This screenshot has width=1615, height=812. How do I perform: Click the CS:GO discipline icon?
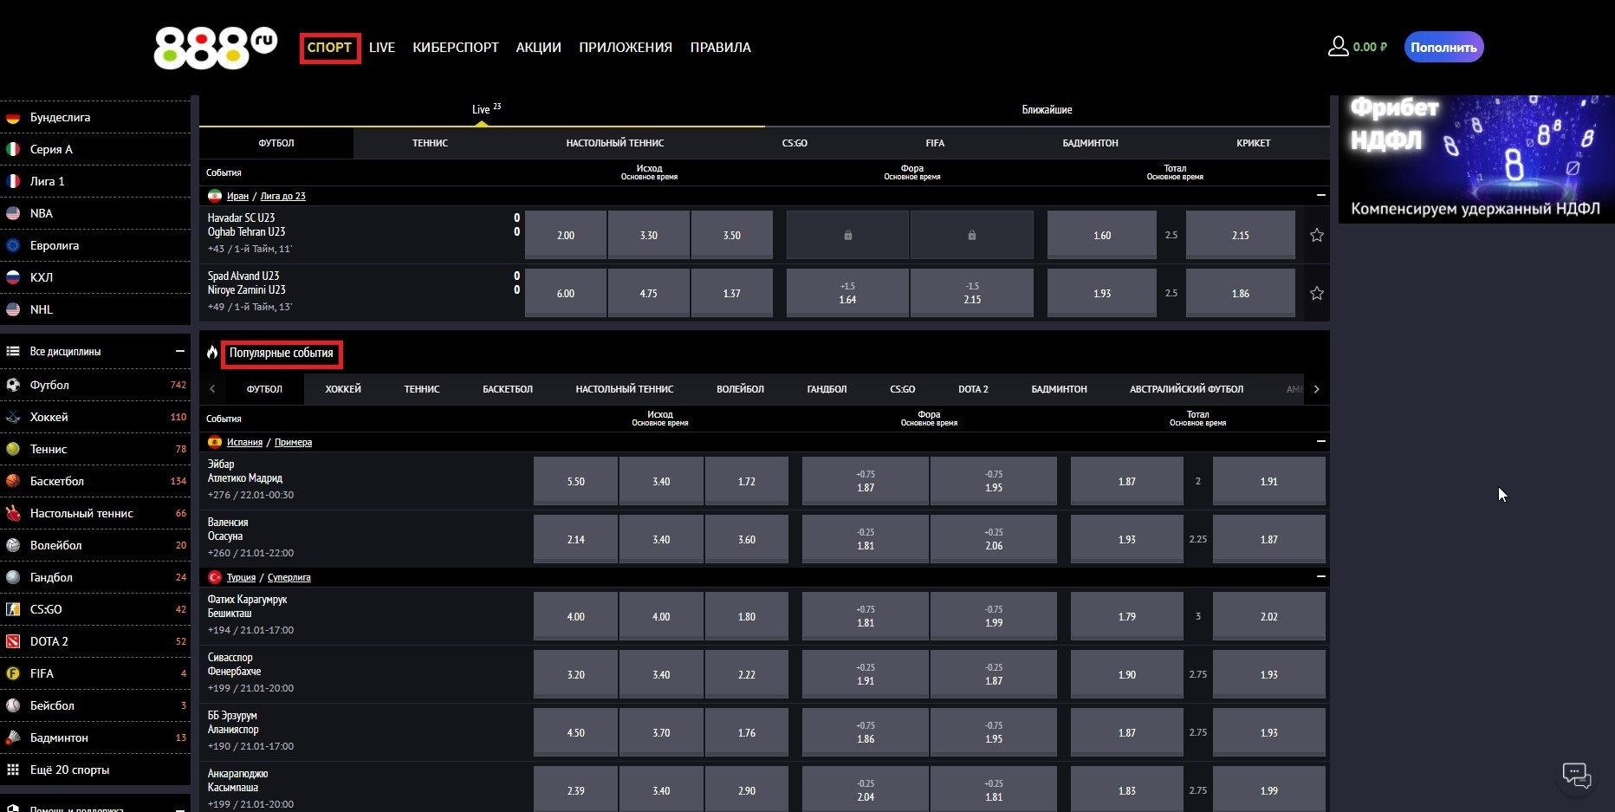pyautogui.click(x=13, y=609)
